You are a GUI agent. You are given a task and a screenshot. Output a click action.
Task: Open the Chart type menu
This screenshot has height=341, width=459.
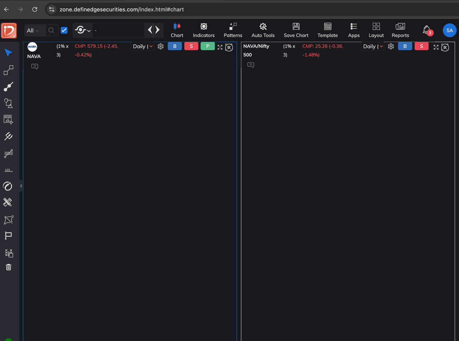tap(177, 31)
